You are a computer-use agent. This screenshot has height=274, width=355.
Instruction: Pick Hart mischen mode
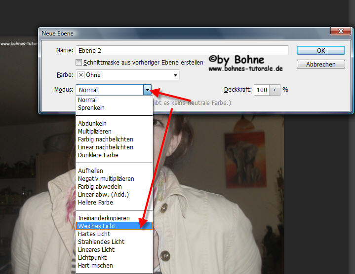[x=95, y=265]
